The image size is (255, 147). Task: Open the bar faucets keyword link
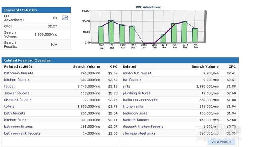132,80
